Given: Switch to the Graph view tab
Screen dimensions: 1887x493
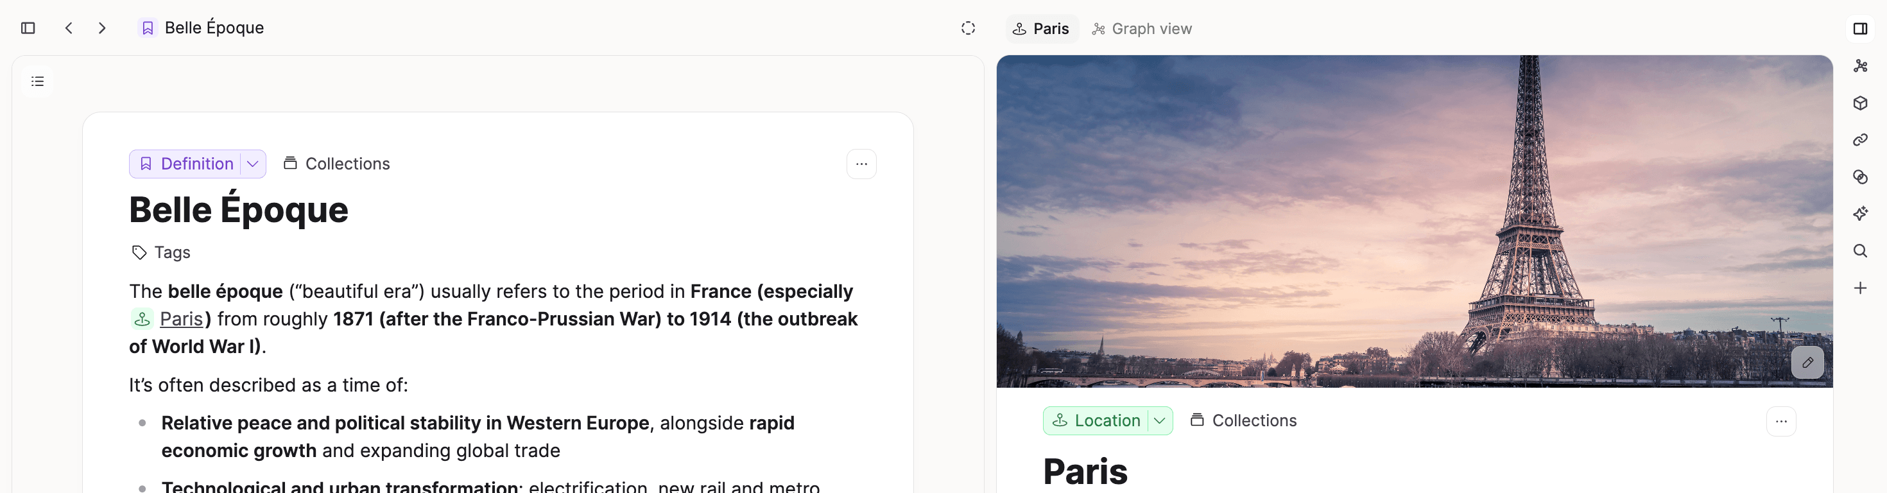Looking at the screenshot, I should click(x=1141, y=29).
